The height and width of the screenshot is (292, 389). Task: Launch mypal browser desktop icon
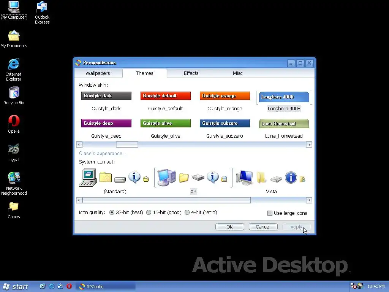click(x=14, y=153)
